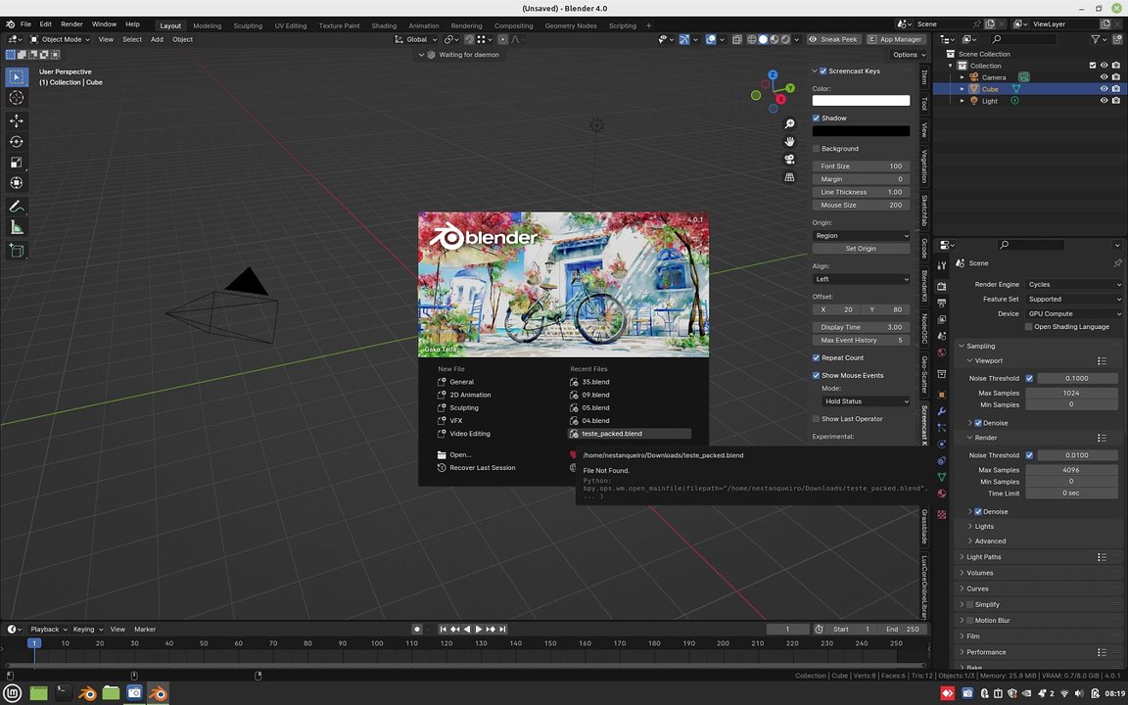Enable Show Last Operator checkbox

click(816, 419)
